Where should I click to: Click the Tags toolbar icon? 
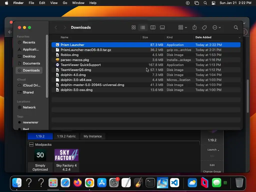204,27
